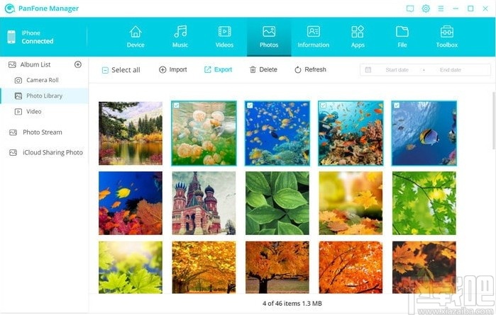The image size is (496, 315).
Task: Open the hamburger menu in title bar
Action: [x=441, y=8]
